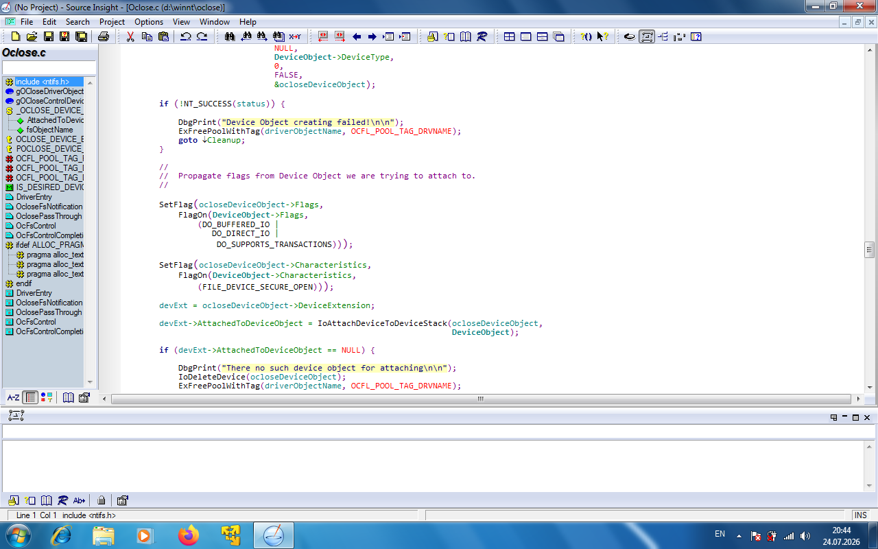878x549 pixels.
Task: Launch Internet Explorer from the taskbar
Action: tap(61, 535)
